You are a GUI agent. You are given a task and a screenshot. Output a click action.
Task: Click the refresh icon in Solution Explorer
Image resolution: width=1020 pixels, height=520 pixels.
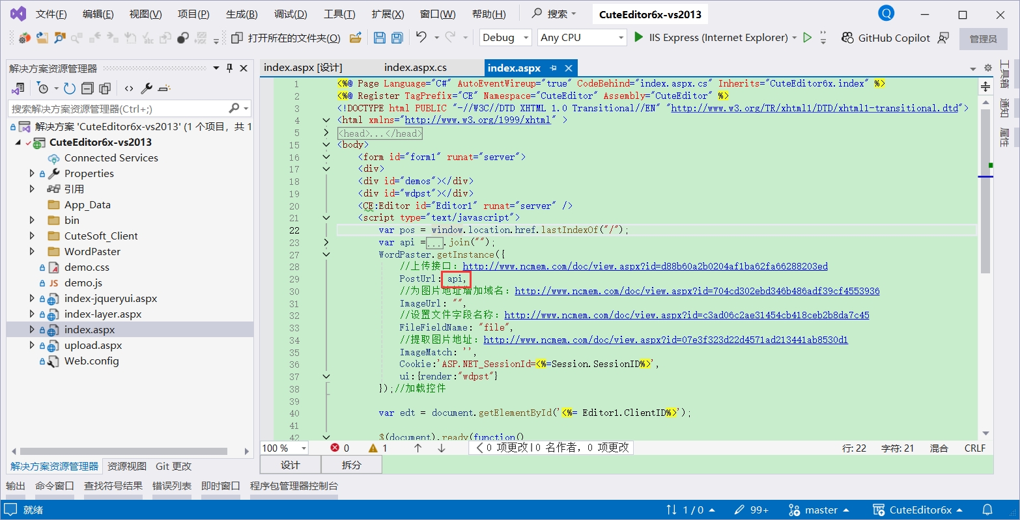pos(70,89)
